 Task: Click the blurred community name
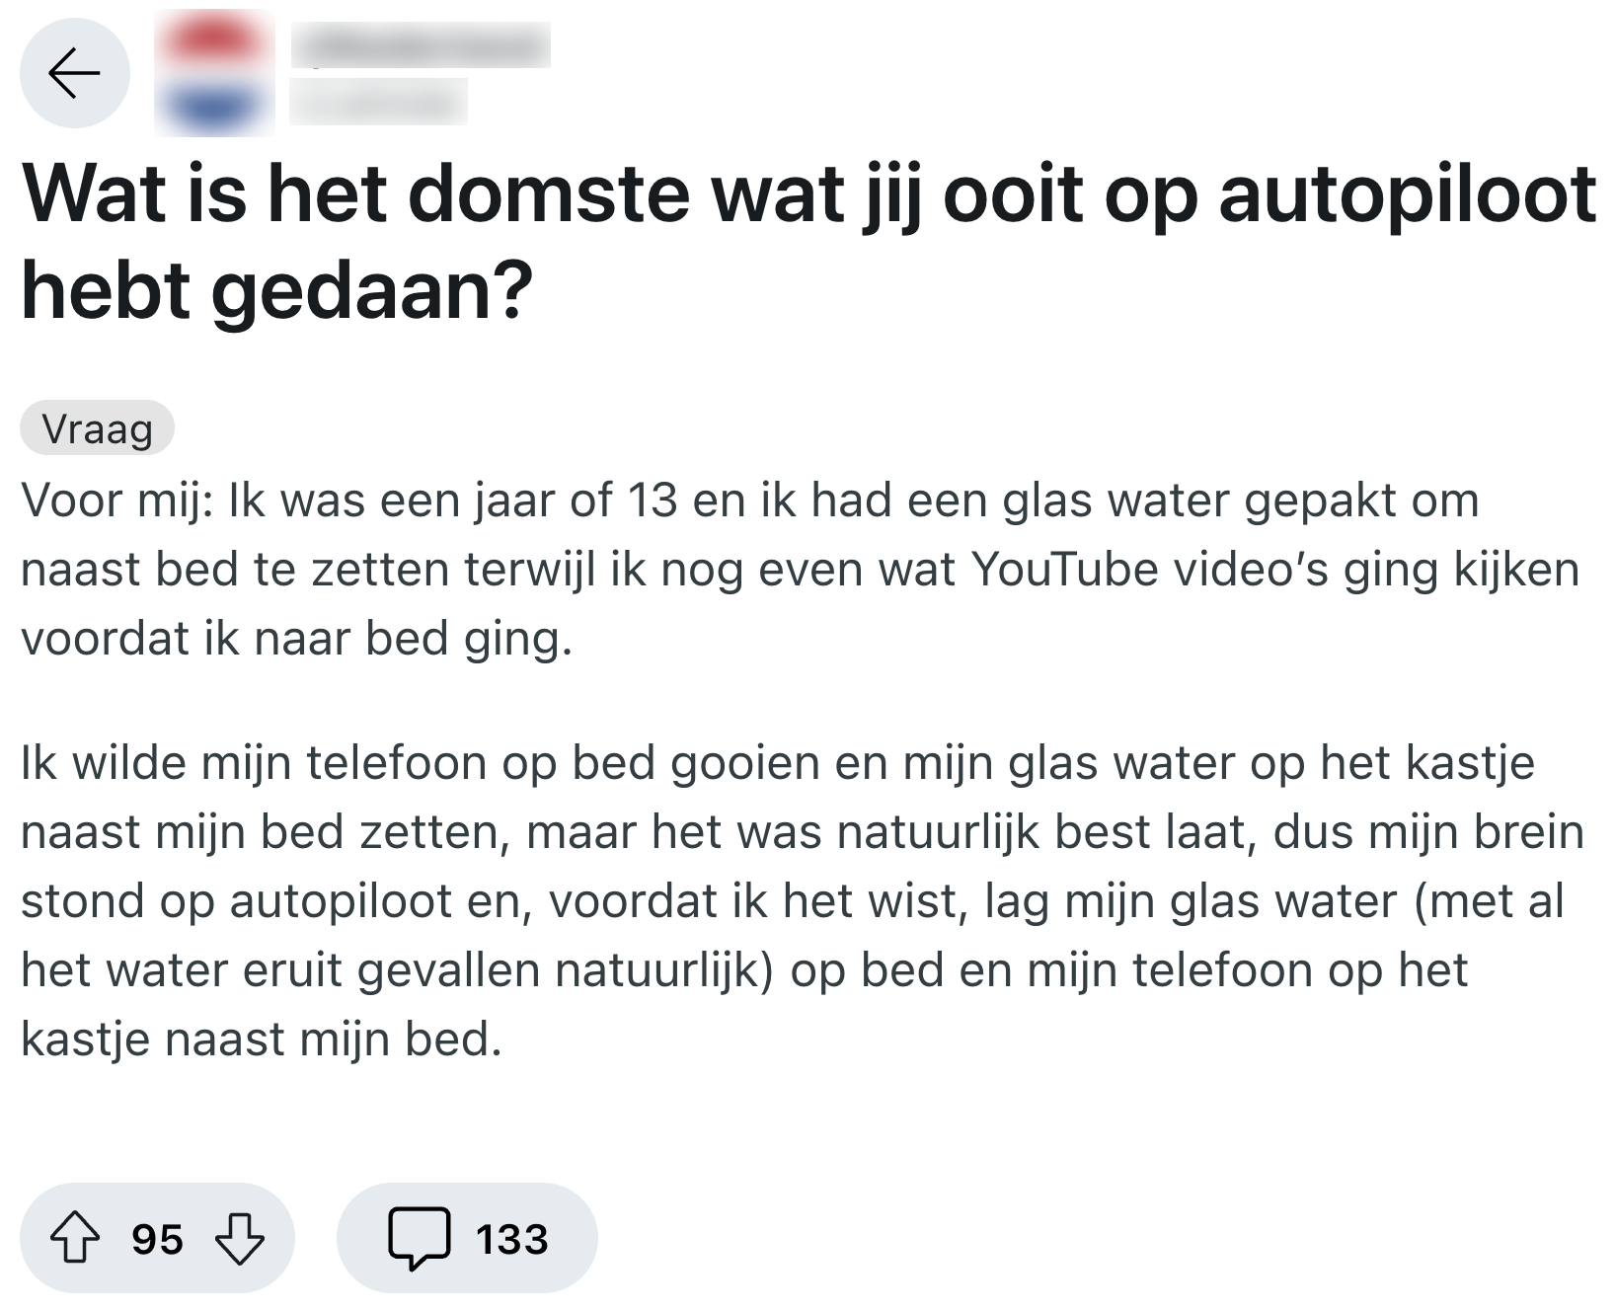[x=420, y=46]
